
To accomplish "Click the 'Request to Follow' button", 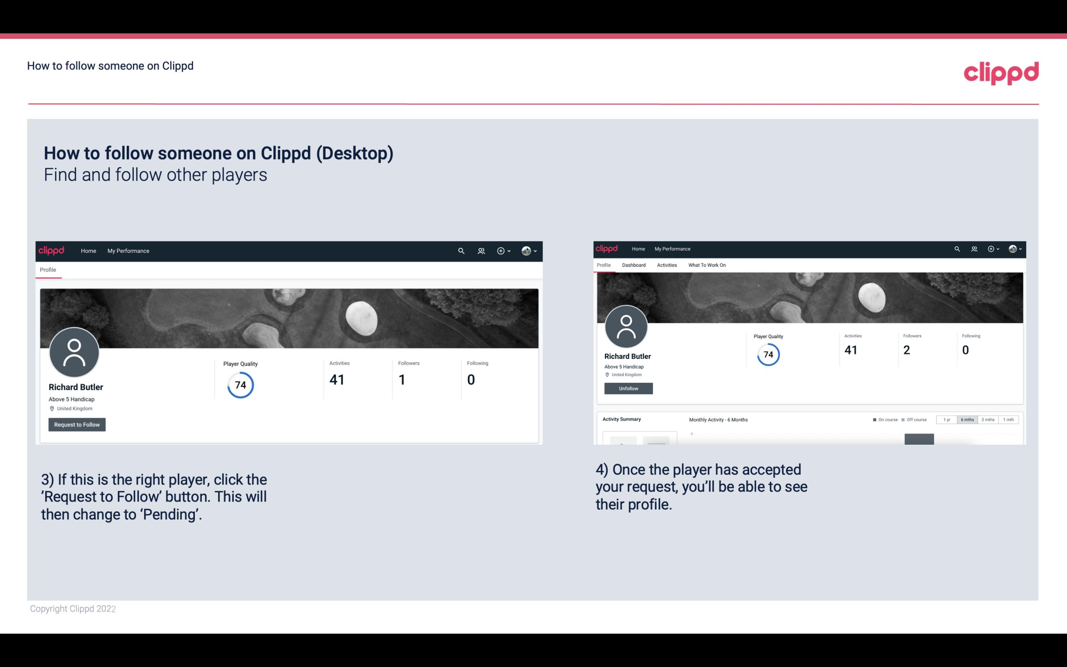I will (x=77, y=424).
